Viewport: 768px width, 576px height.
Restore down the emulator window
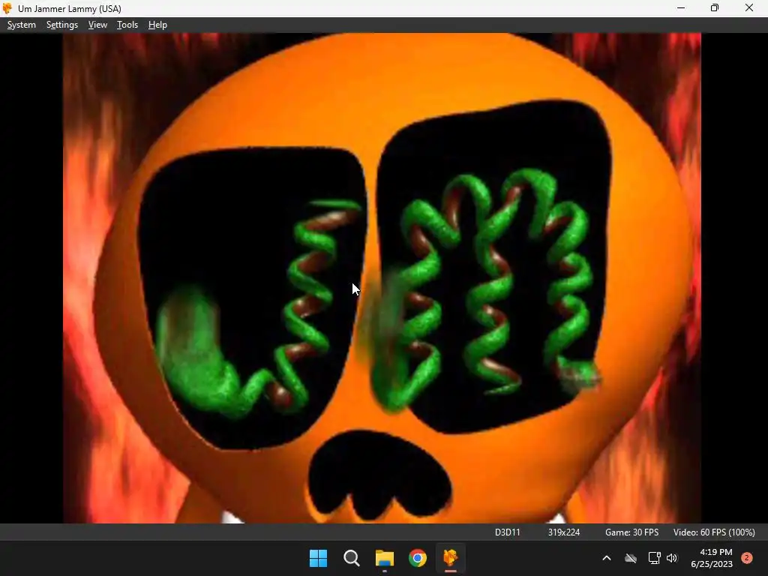[715, 8]
